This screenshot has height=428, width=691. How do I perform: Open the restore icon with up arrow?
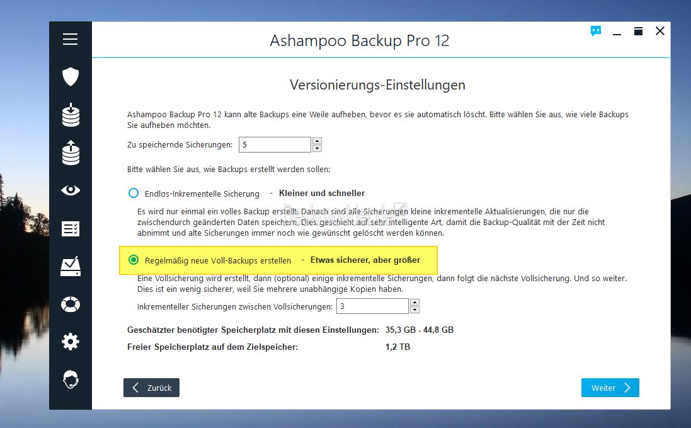tap(71, 153)
